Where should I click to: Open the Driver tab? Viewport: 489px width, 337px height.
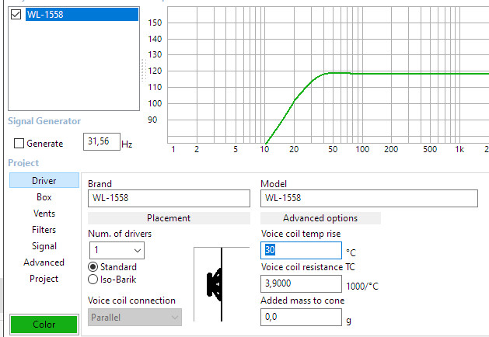pyautogui.click(x=44, y=180)
